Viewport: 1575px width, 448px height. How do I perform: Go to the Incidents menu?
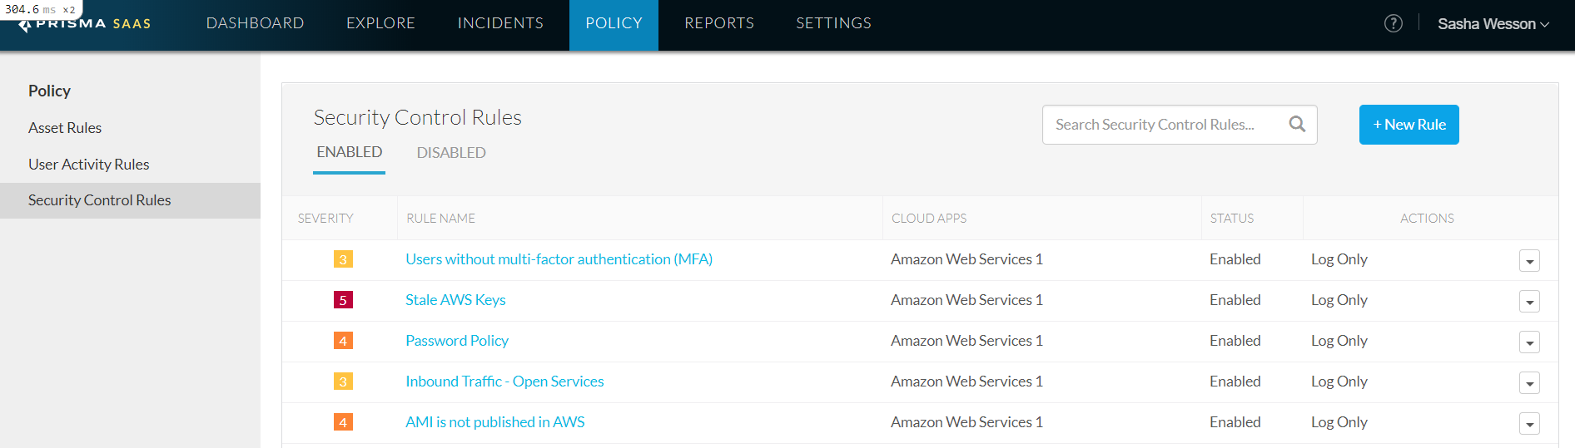(x=500, y=23)
